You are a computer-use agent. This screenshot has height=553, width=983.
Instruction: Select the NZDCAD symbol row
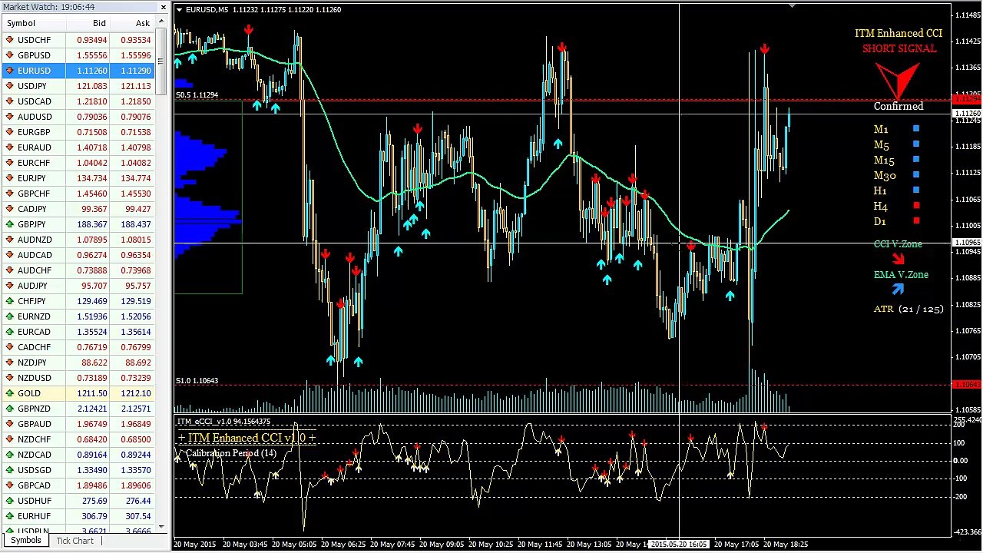(78, 455)
